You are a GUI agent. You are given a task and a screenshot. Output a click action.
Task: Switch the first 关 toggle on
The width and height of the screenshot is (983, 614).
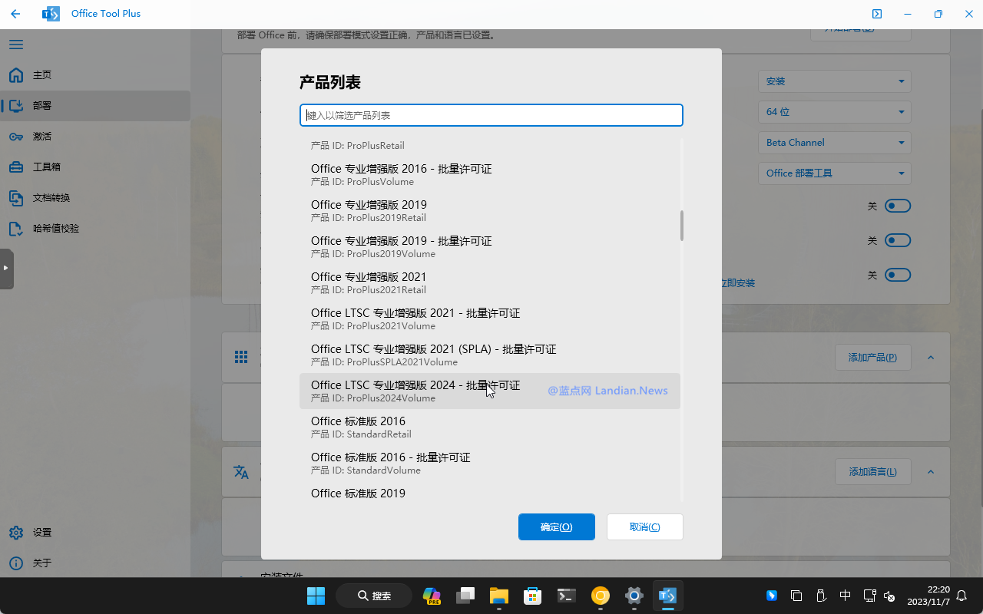[897, 206]
